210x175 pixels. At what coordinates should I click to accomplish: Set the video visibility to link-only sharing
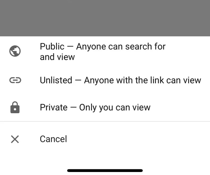tap(105, 80)
